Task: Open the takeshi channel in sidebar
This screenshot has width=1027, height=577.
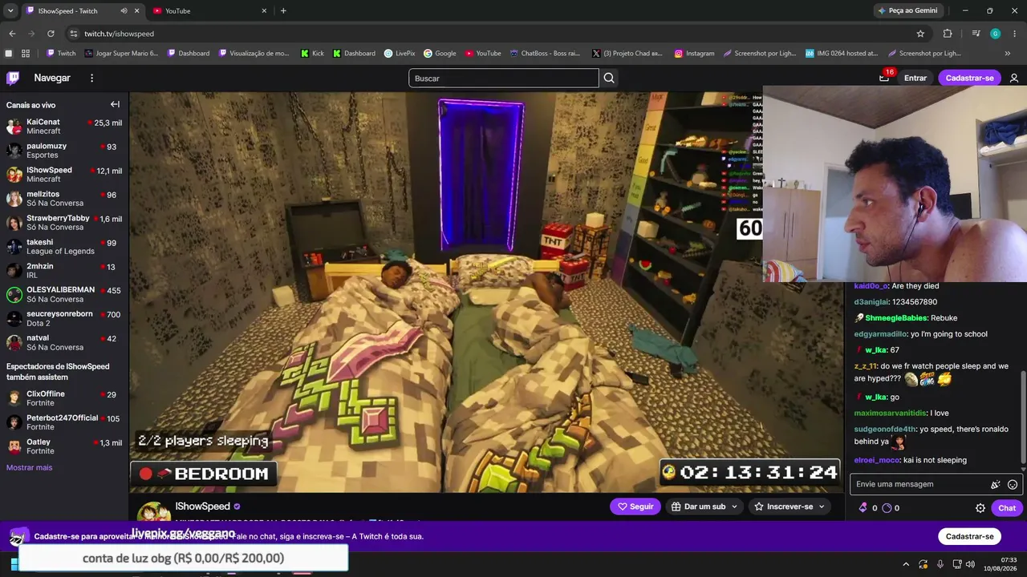Action: tap(64, 247)
